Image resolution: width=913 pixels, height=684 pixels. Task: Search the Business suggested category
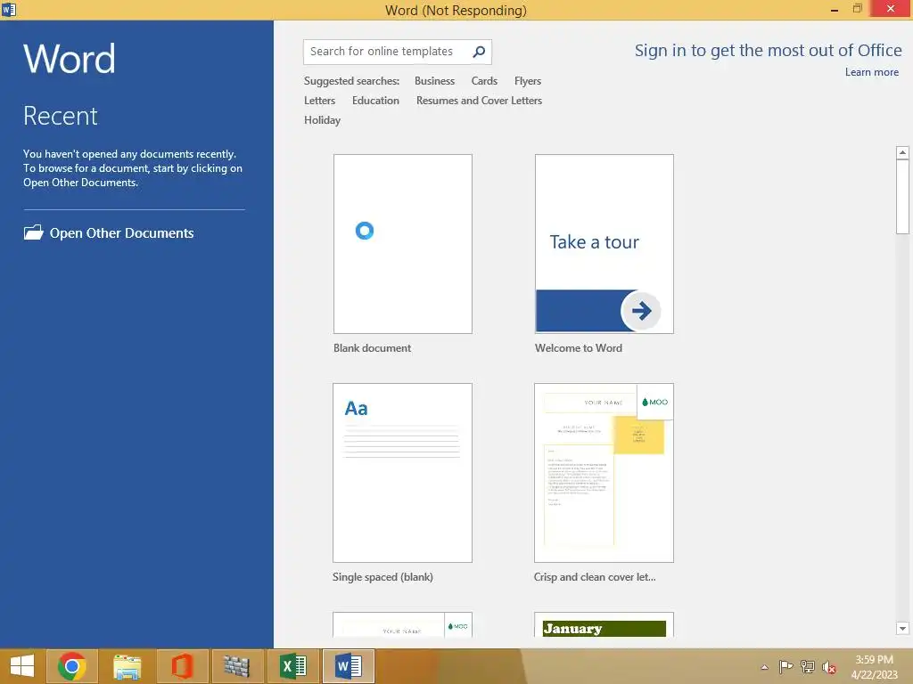click(434, 81)
